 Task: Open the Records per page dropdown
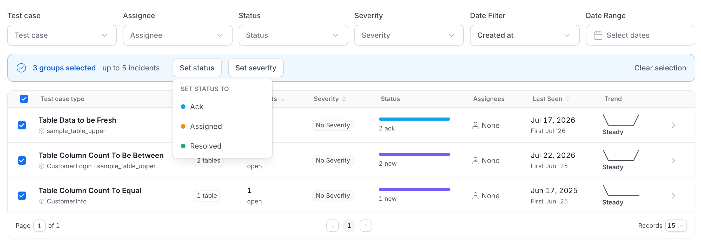tap(676, 226)
